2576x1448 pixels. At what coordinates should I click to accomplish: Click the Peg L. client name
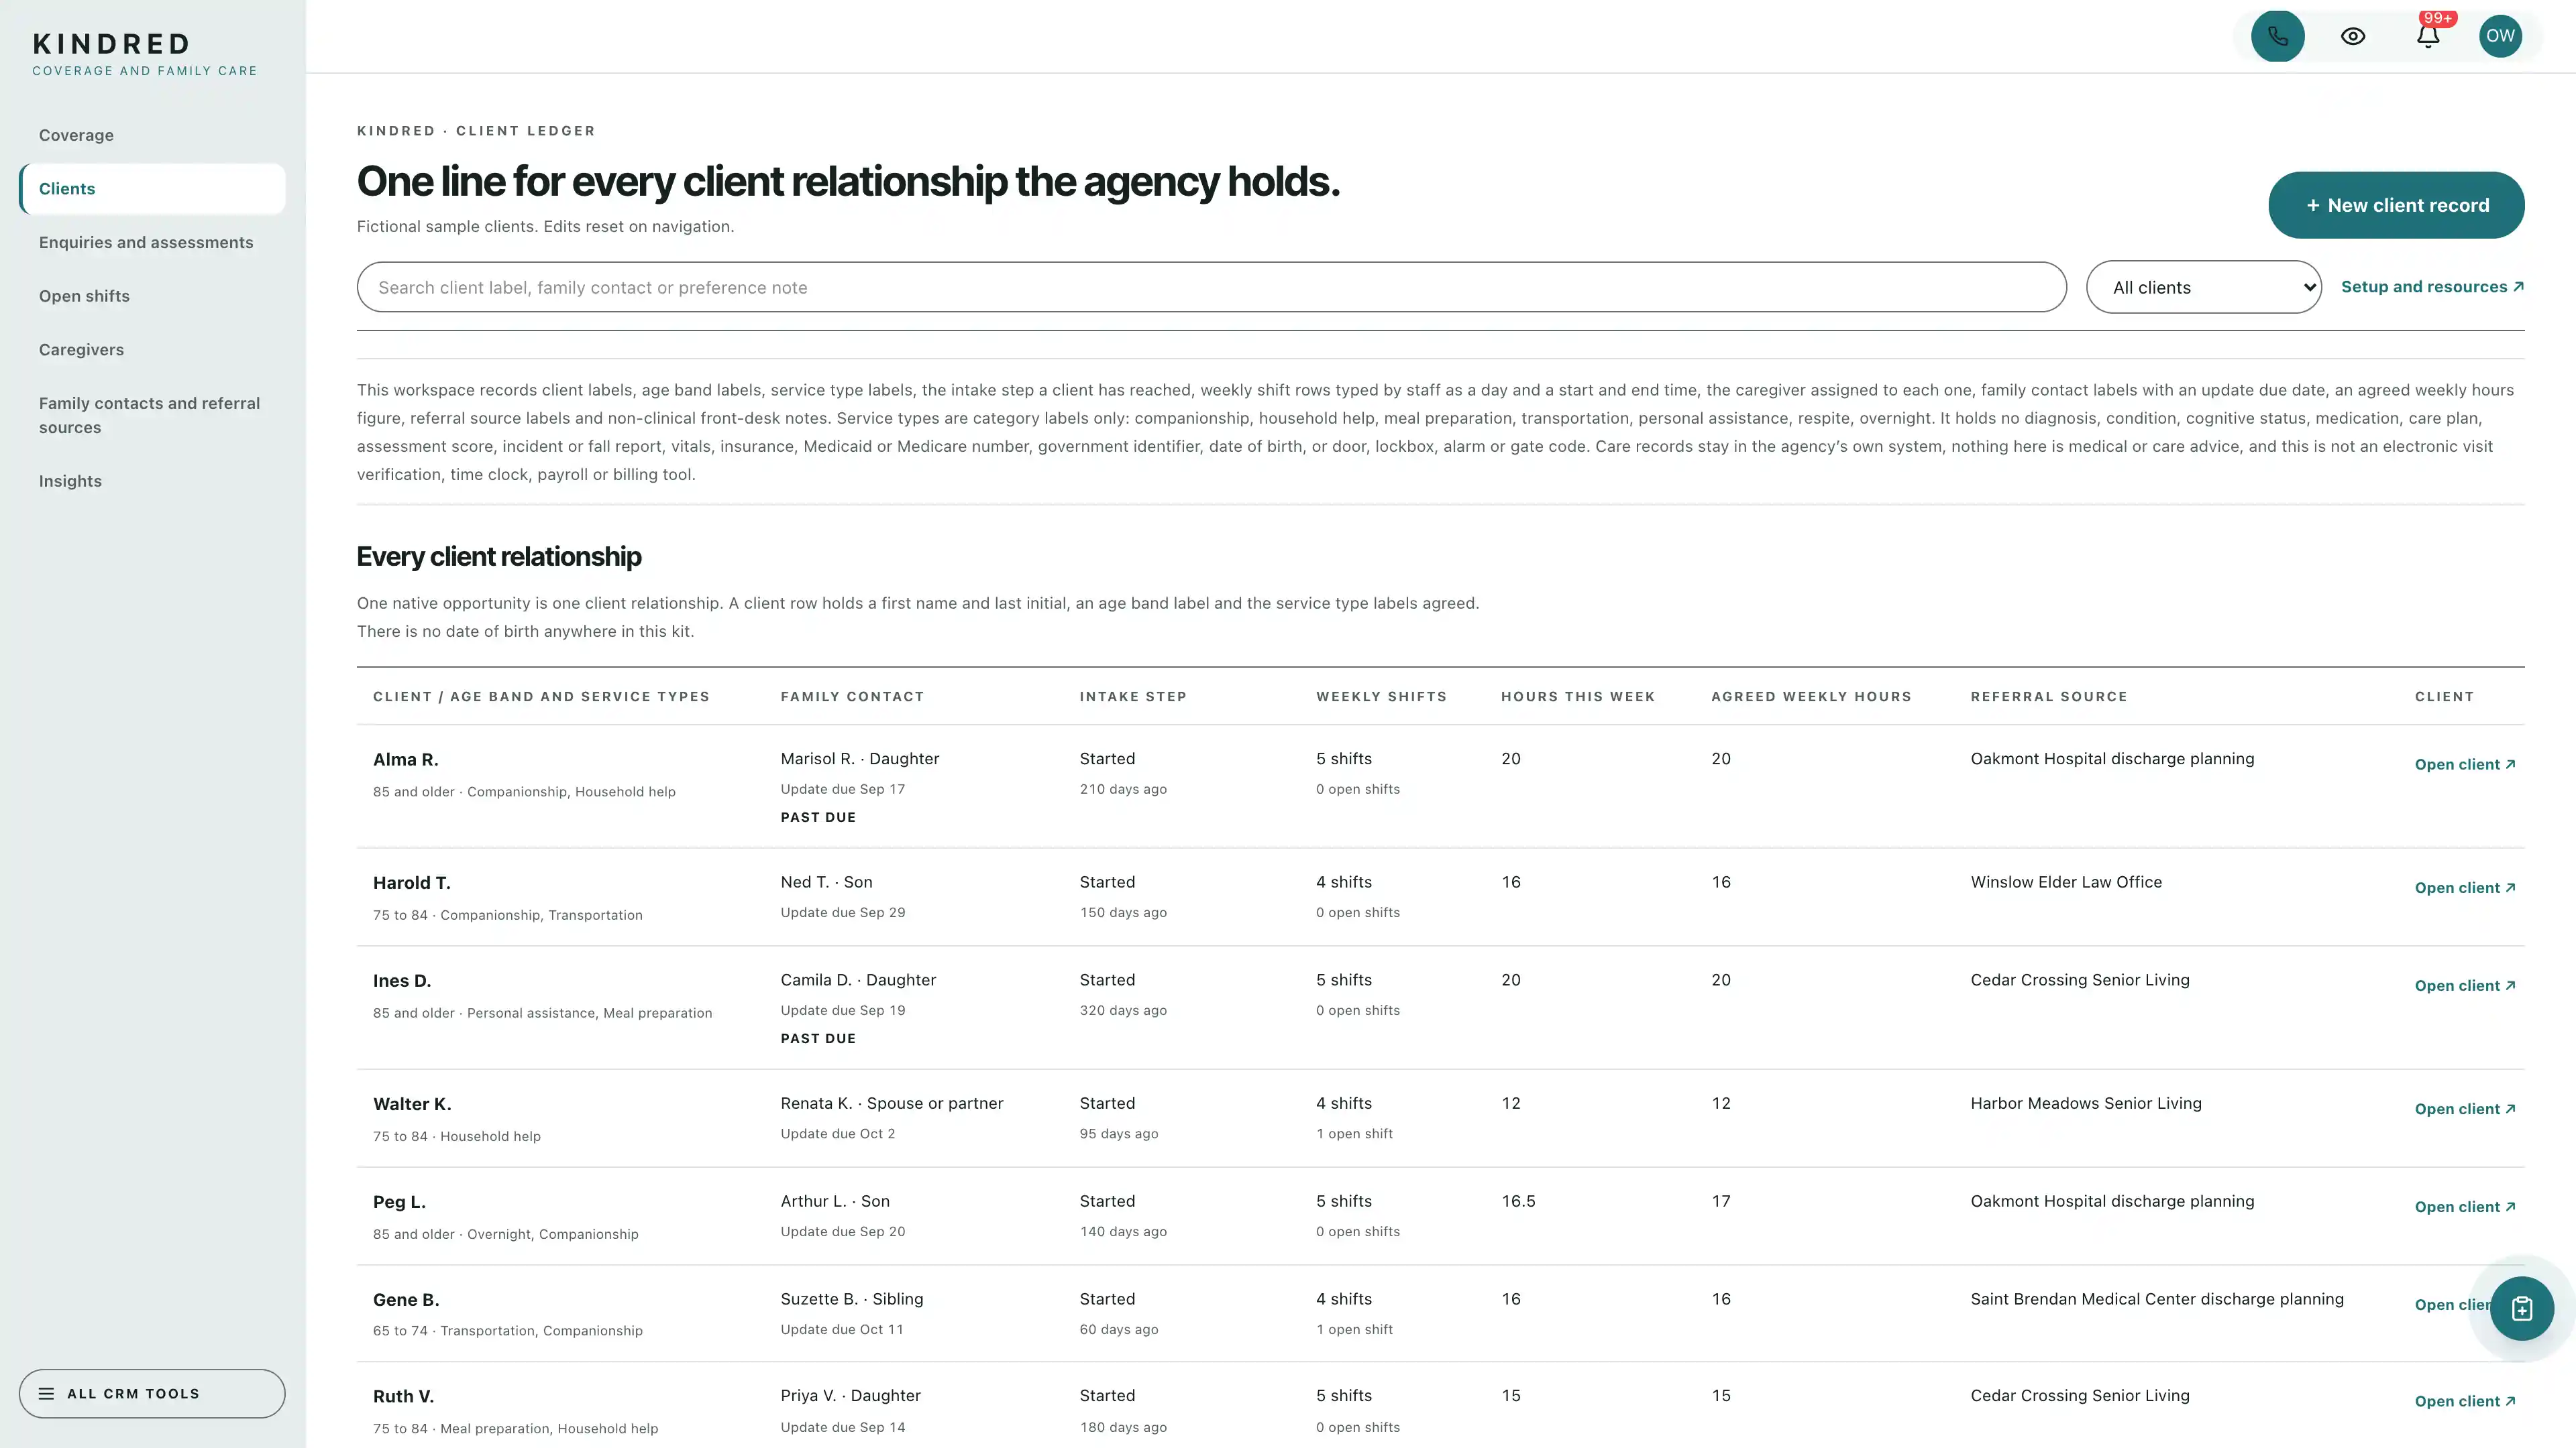coord(399,1202)
